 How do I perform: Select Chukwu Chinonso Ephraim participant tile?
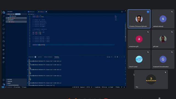[139, 19]
